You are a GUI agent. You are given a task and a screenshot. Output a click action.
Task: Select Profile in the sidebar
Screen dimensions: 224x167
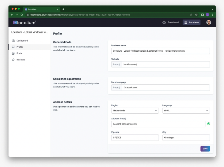click(30, 47)
